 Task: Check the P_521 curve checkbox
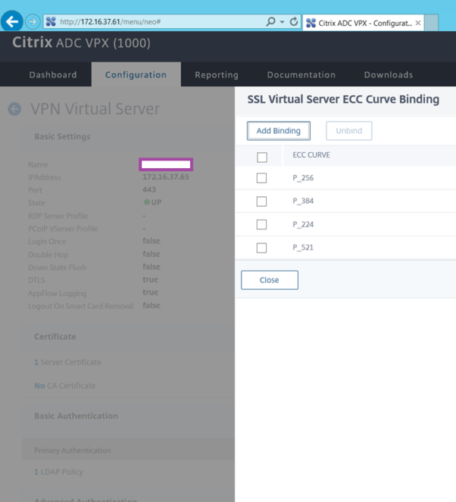coord(261,248)
